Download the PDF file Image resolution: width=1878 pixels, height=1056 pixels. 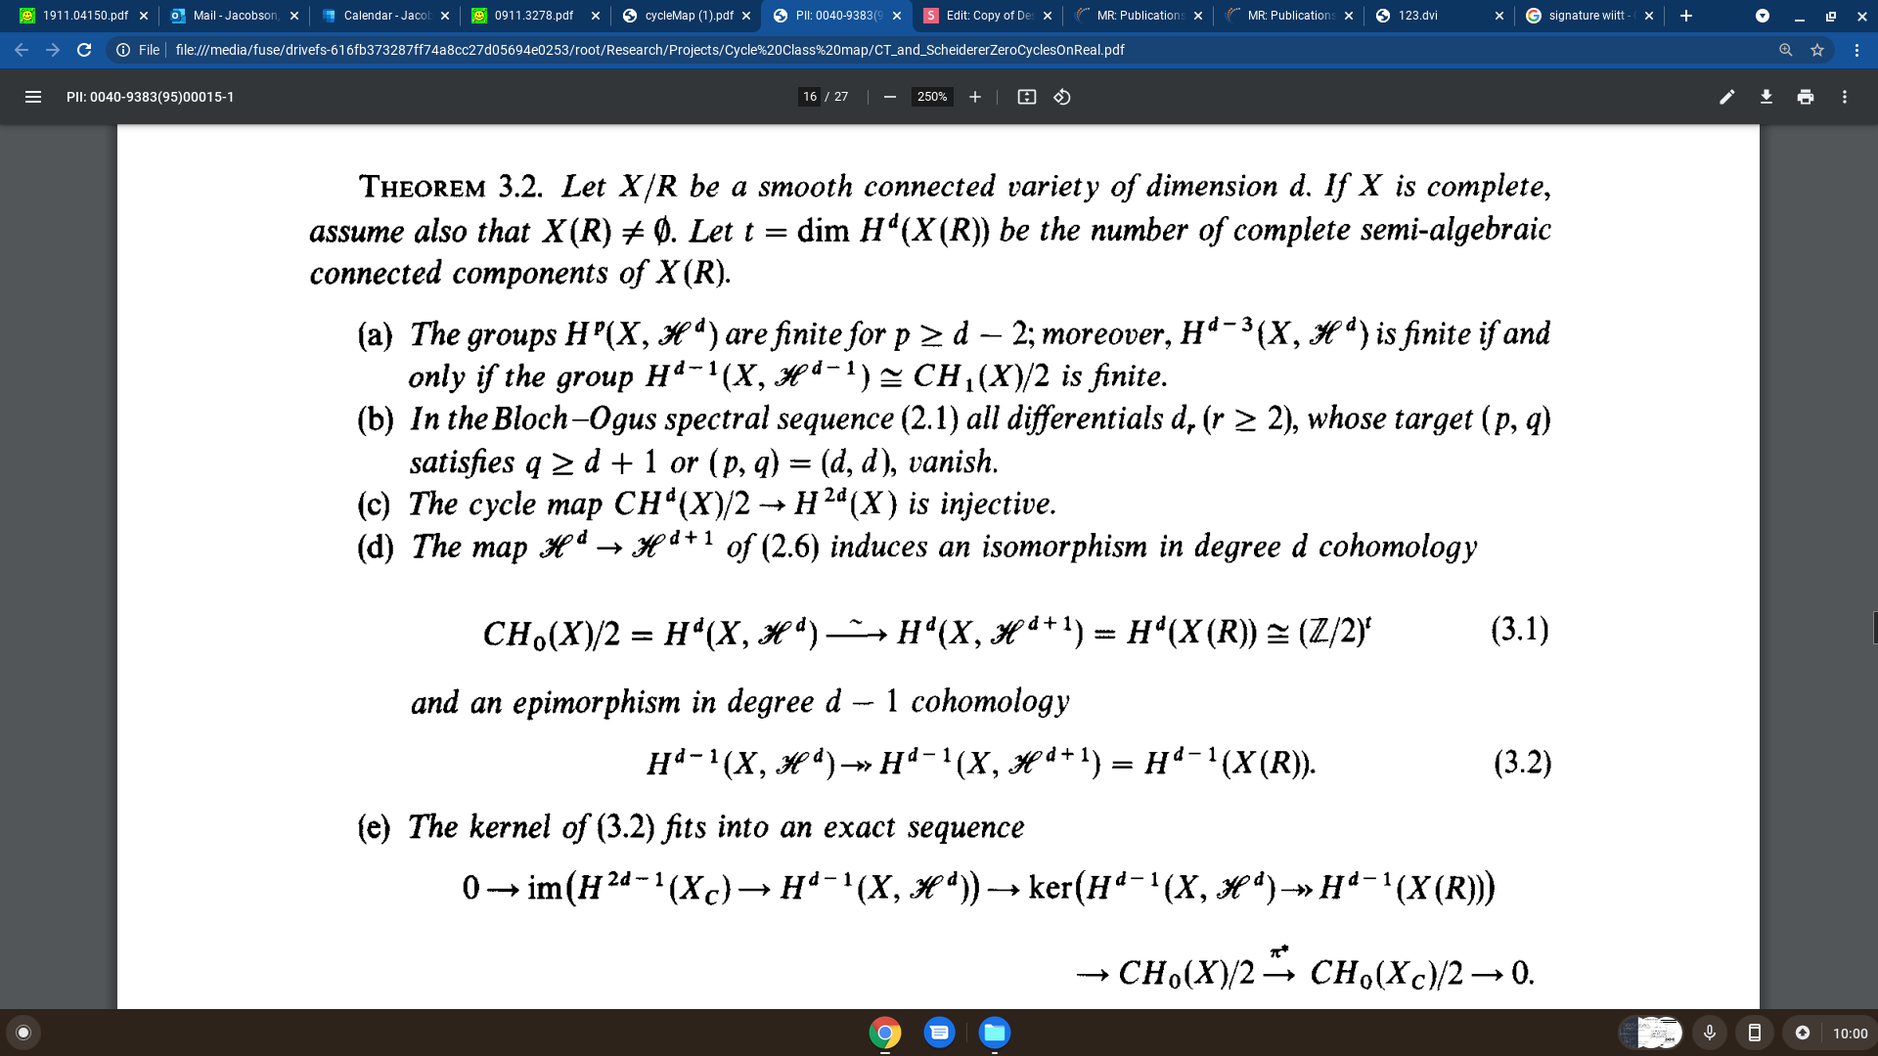[1766, 97]
